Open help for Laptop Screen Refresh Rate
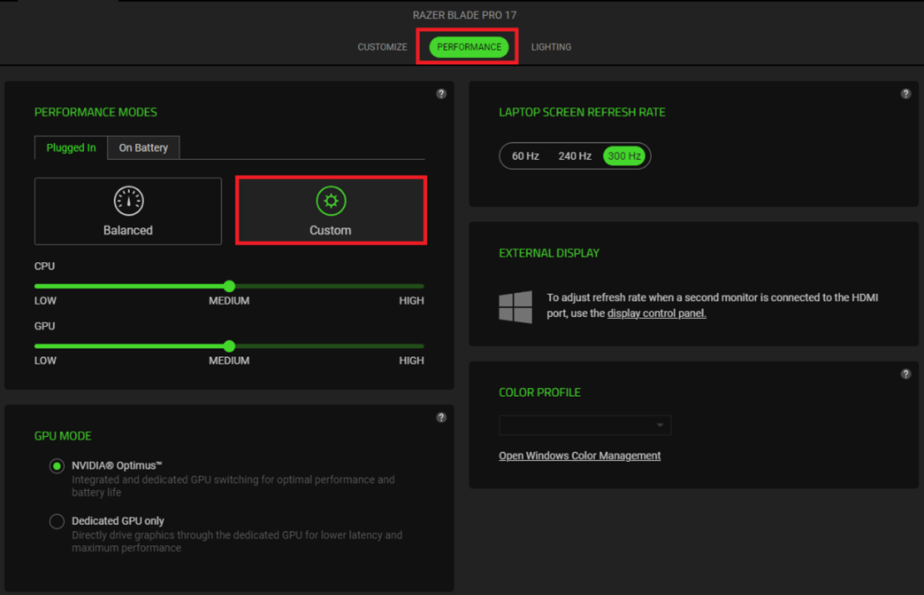 tap(906, 93)
